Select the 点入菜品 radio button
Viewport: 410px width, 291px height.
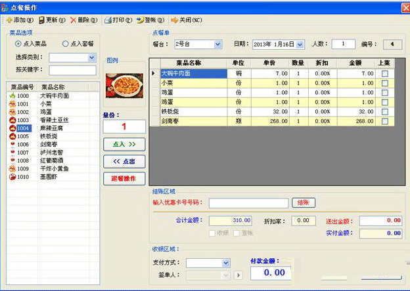pyautogui.click(x=18, y=44)
